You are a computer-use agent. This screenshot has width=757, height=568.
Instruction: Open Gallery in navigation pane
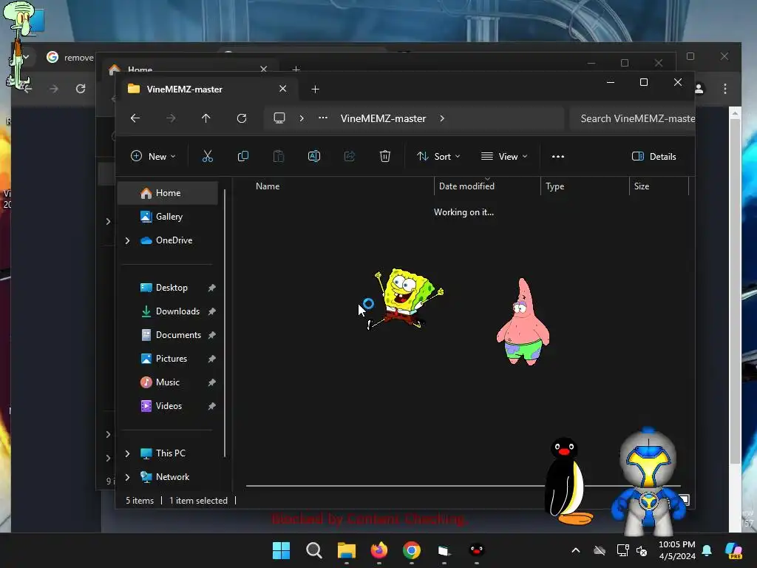(x=168, y=217)
